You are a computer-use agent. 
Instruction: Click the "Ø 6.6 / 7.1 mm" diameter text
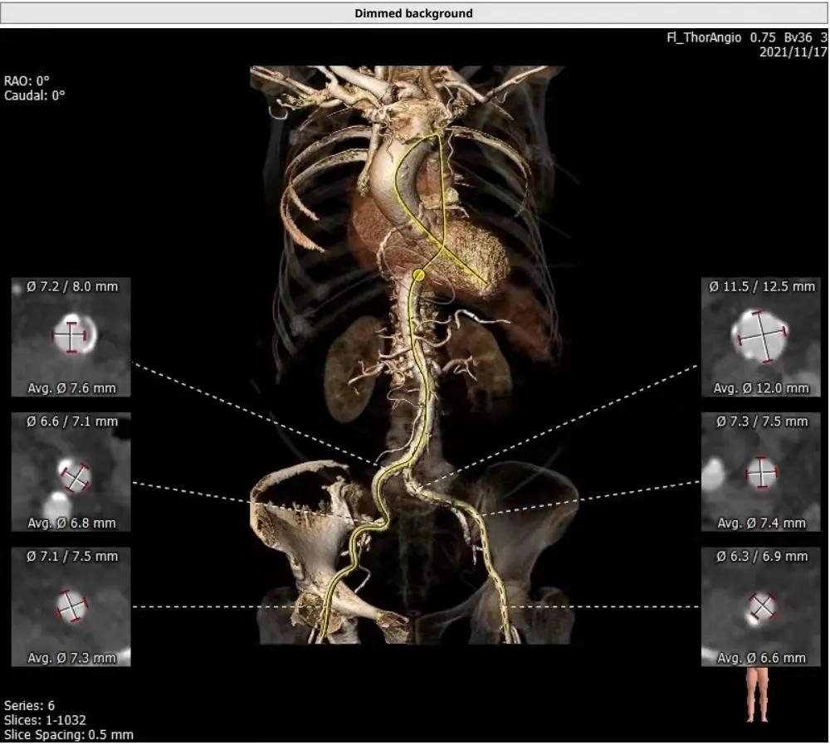(x=71, y=421)
